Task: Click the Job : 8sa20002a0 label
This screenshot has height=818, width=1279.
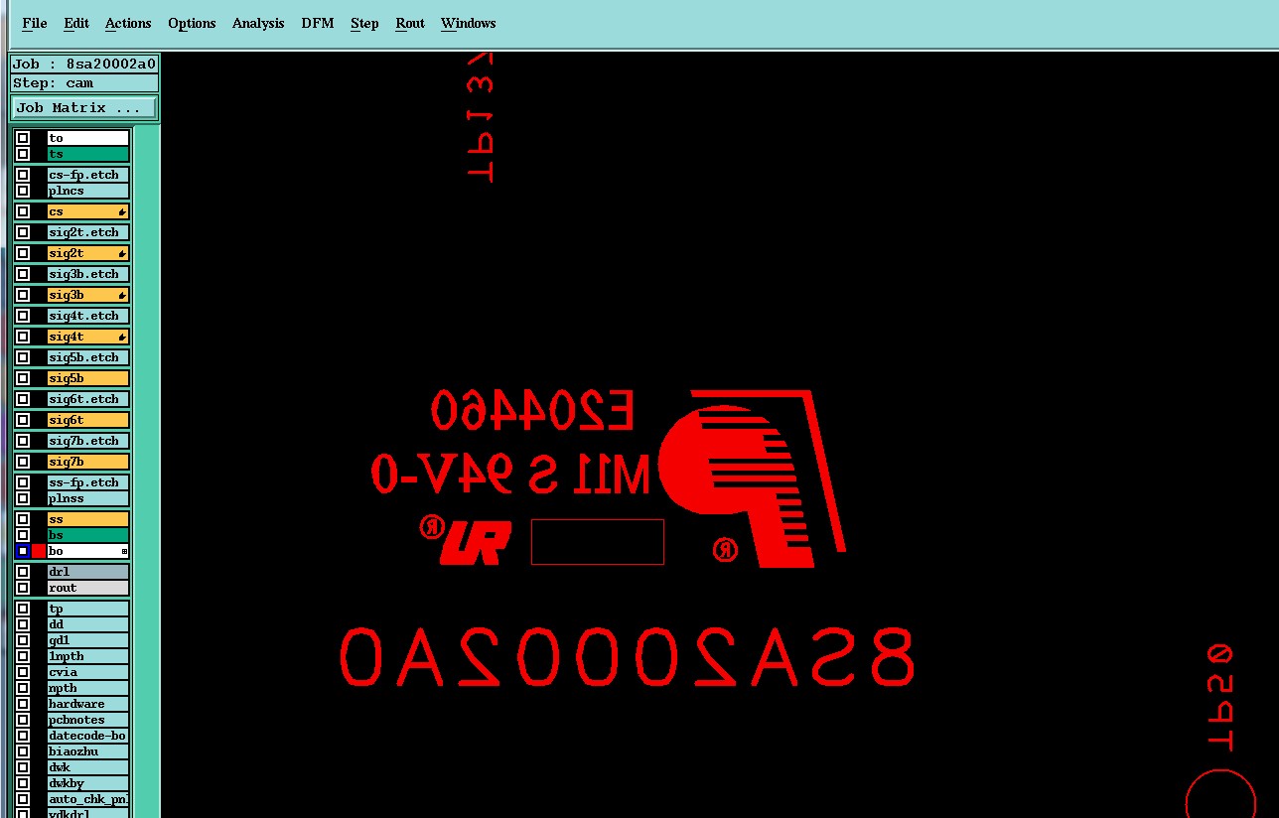Action: coord(84,65)
